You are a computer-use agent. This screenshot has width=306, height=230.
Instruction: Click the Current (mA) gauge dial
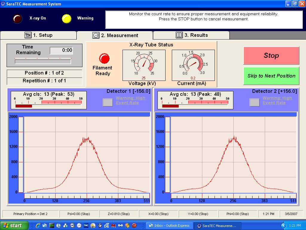tap(193, 63)
